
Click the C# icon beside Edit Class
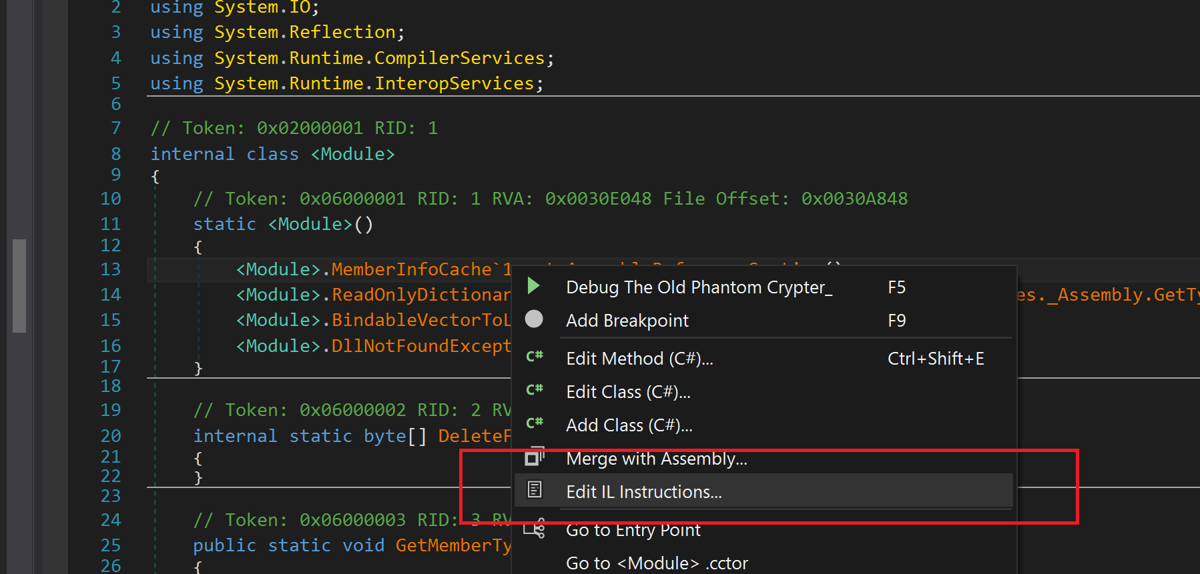point(535,390)
